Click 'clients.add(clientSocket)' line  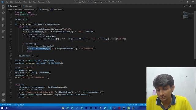(x=31, y=90)
